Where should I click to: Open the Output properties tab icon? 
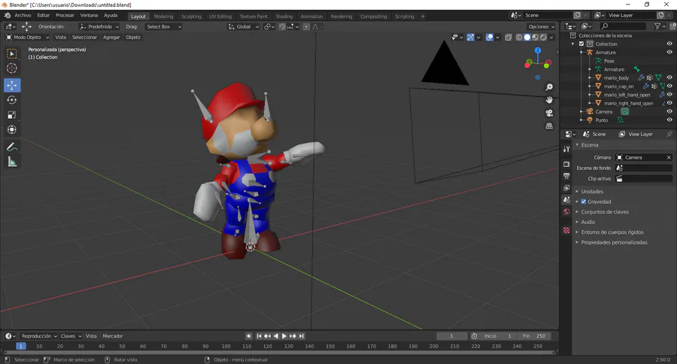coord(566,176)
